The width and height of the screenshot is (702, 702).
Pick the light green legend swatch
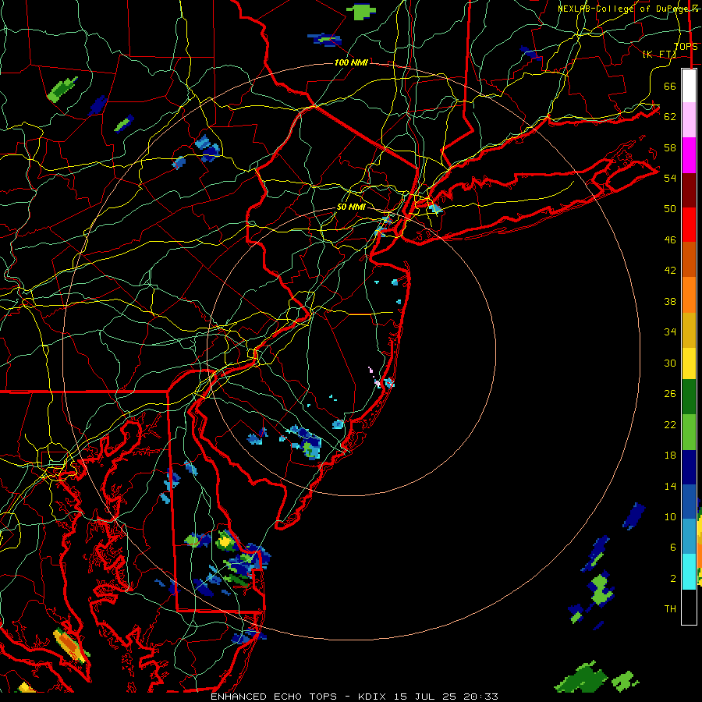(689, 432)
